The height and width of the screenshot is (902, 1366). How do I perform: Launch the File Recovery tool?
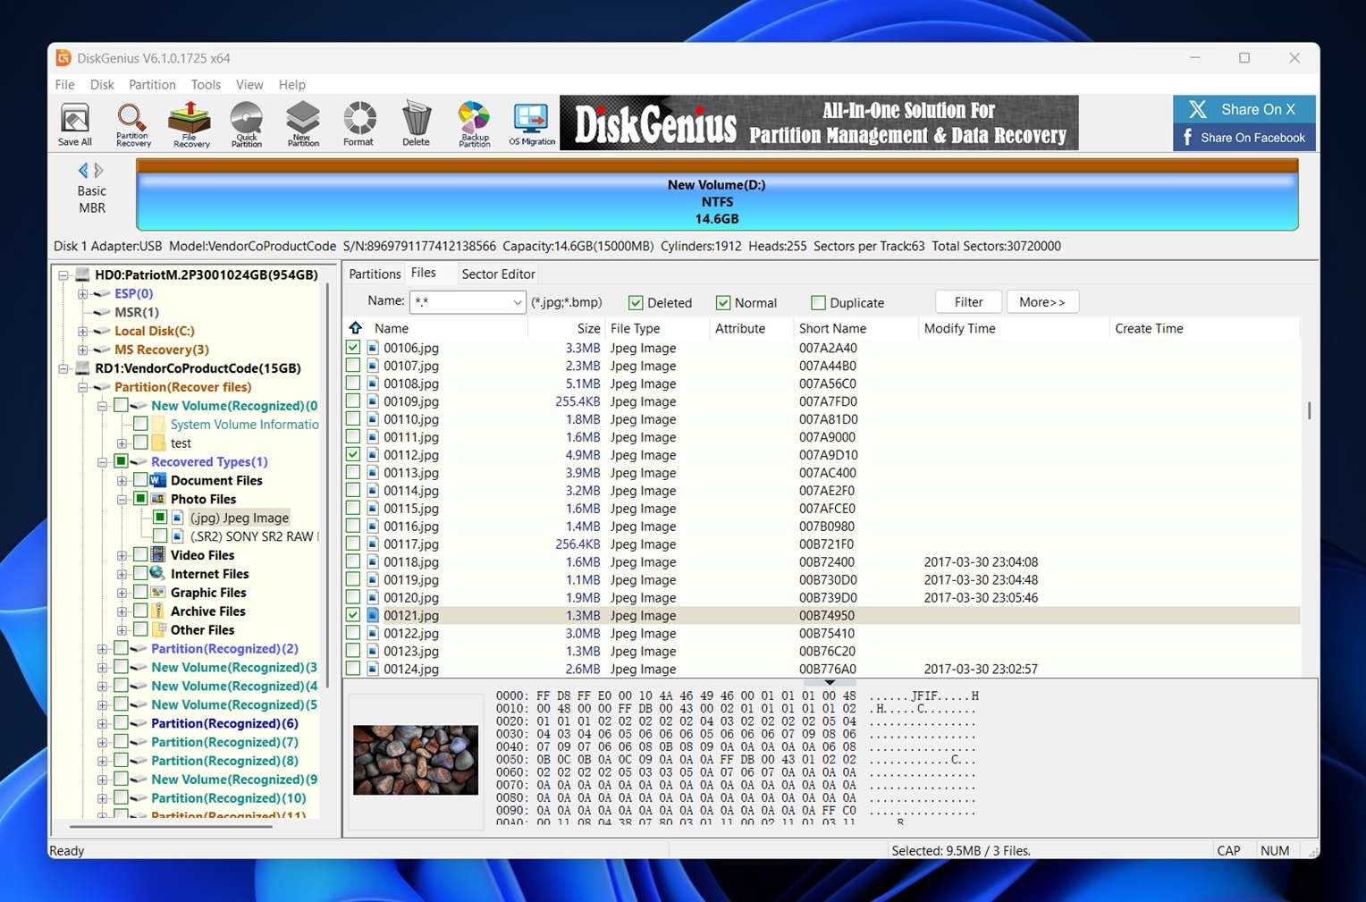click(190, 123)
